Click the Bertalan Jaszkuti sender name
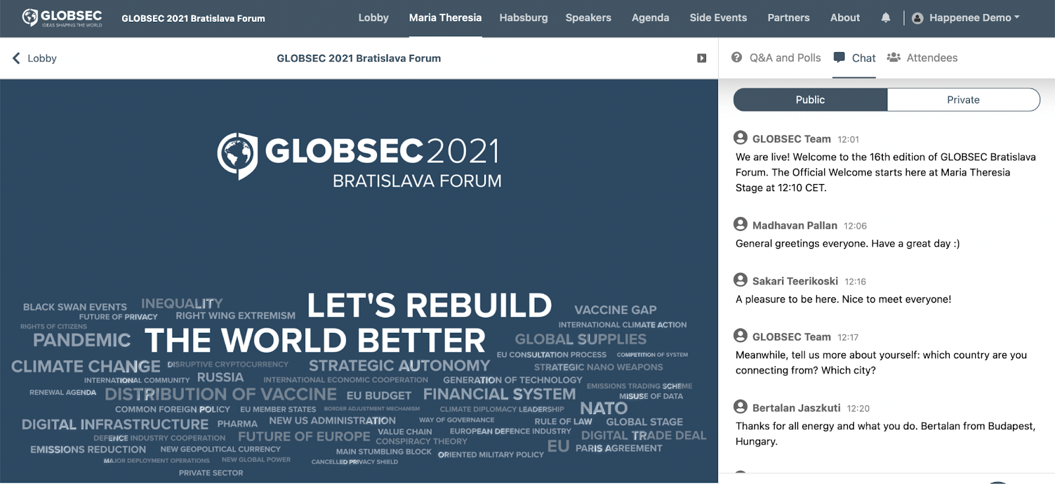Screen dimensions: 1055x484 tap(797, 408)
